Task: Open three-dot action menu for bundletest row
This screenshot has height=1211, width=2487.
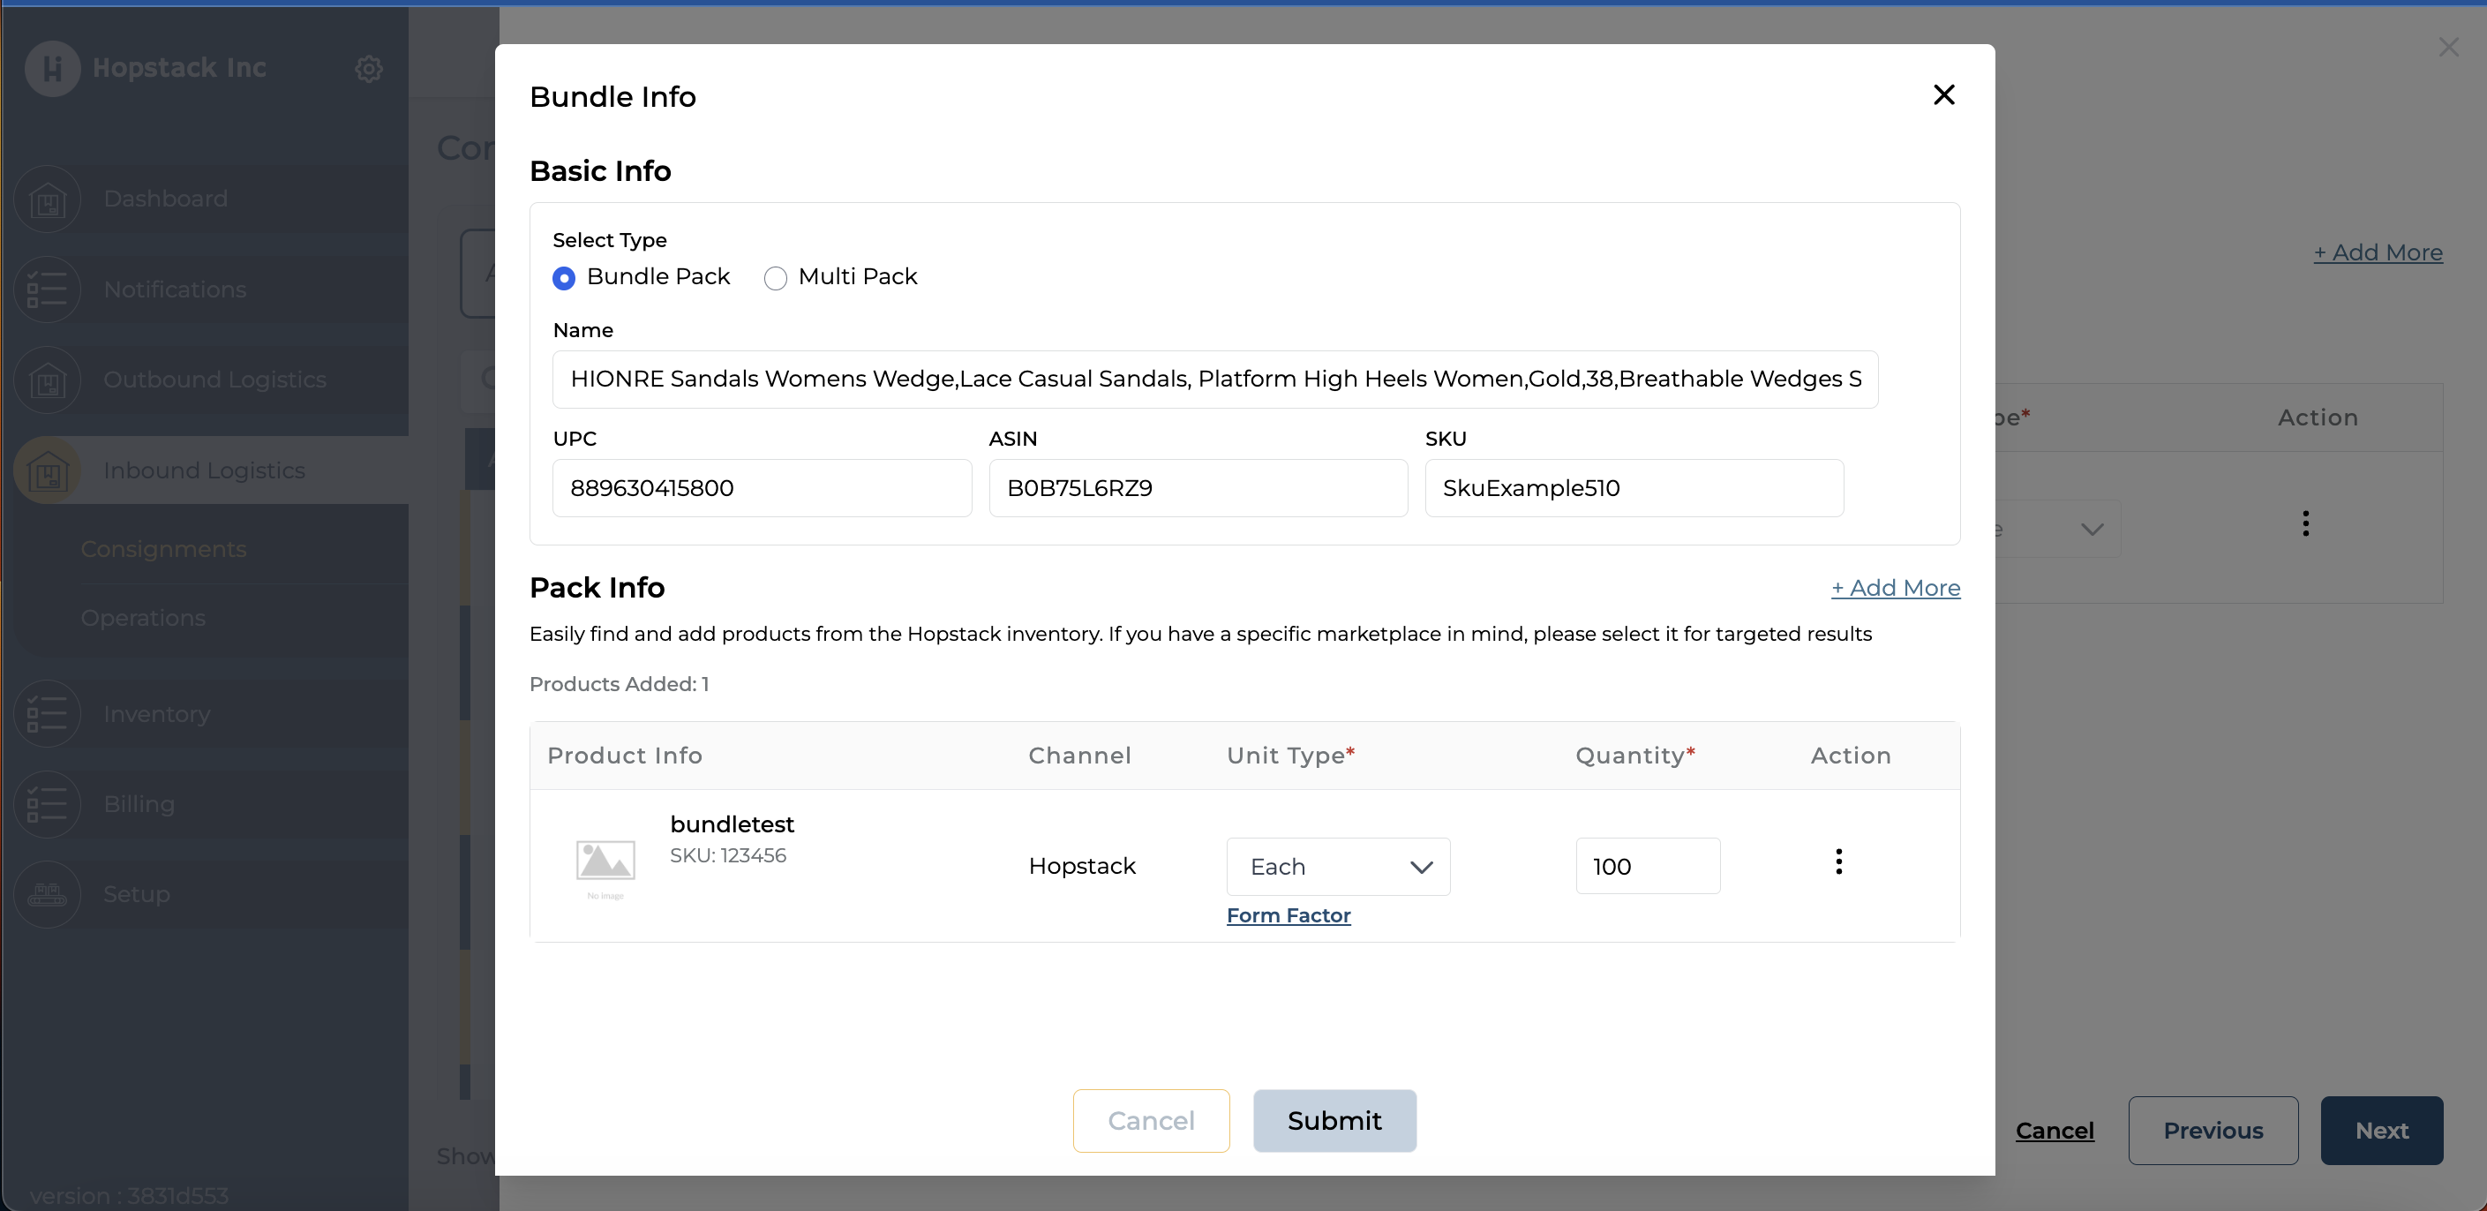Action: click(x=1838, y=861)
